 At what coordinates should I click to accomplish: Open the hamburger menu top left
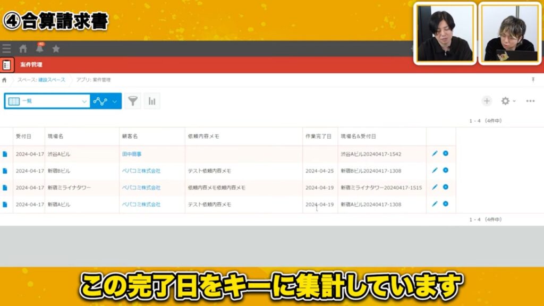coord(6,48)
